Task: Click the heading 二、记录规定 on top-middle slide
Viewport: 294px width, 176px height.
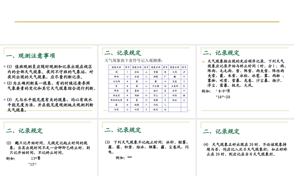Action: coord(122,53)
